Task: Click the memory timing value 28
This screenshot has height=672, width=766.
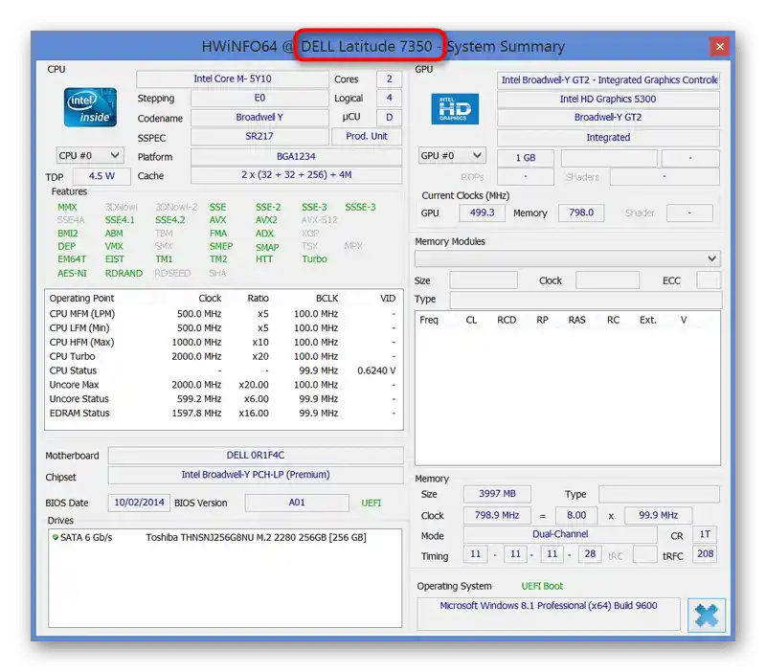Action: tap(590, 554)
